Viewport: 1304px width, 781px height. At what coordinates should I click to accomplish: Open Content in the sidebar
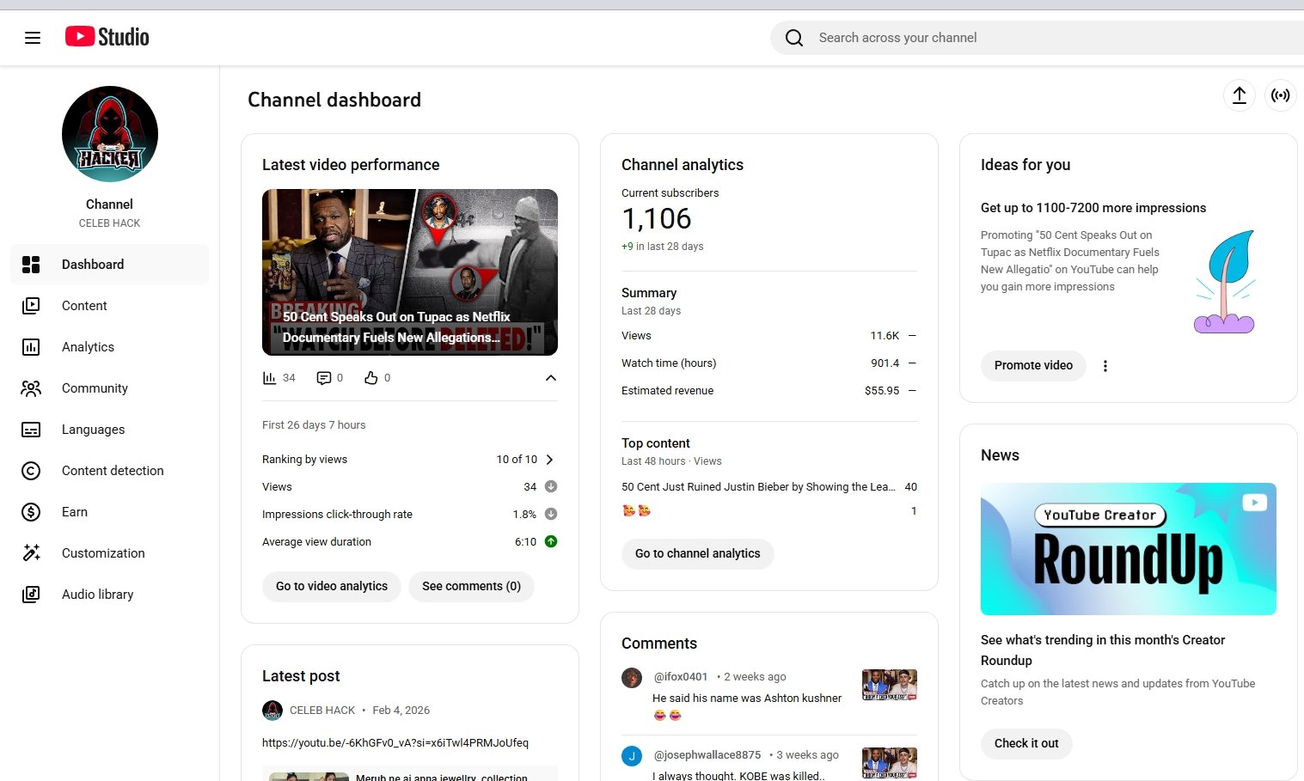[x=84, y=306]
